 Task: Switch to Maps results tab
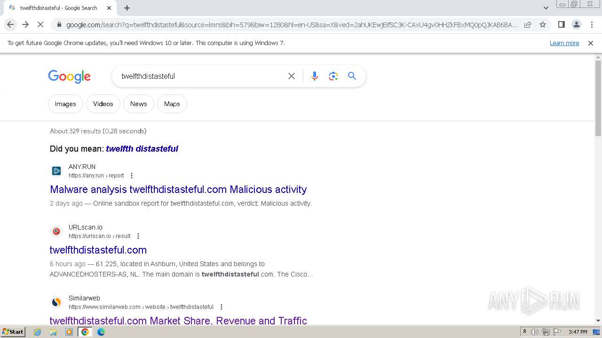click(x=172, y=104)
